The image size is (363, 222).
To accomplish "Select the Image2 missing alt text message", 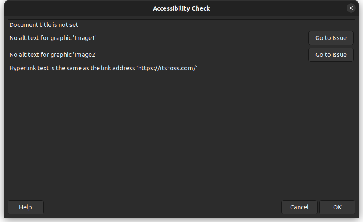I will pos(53,55).
